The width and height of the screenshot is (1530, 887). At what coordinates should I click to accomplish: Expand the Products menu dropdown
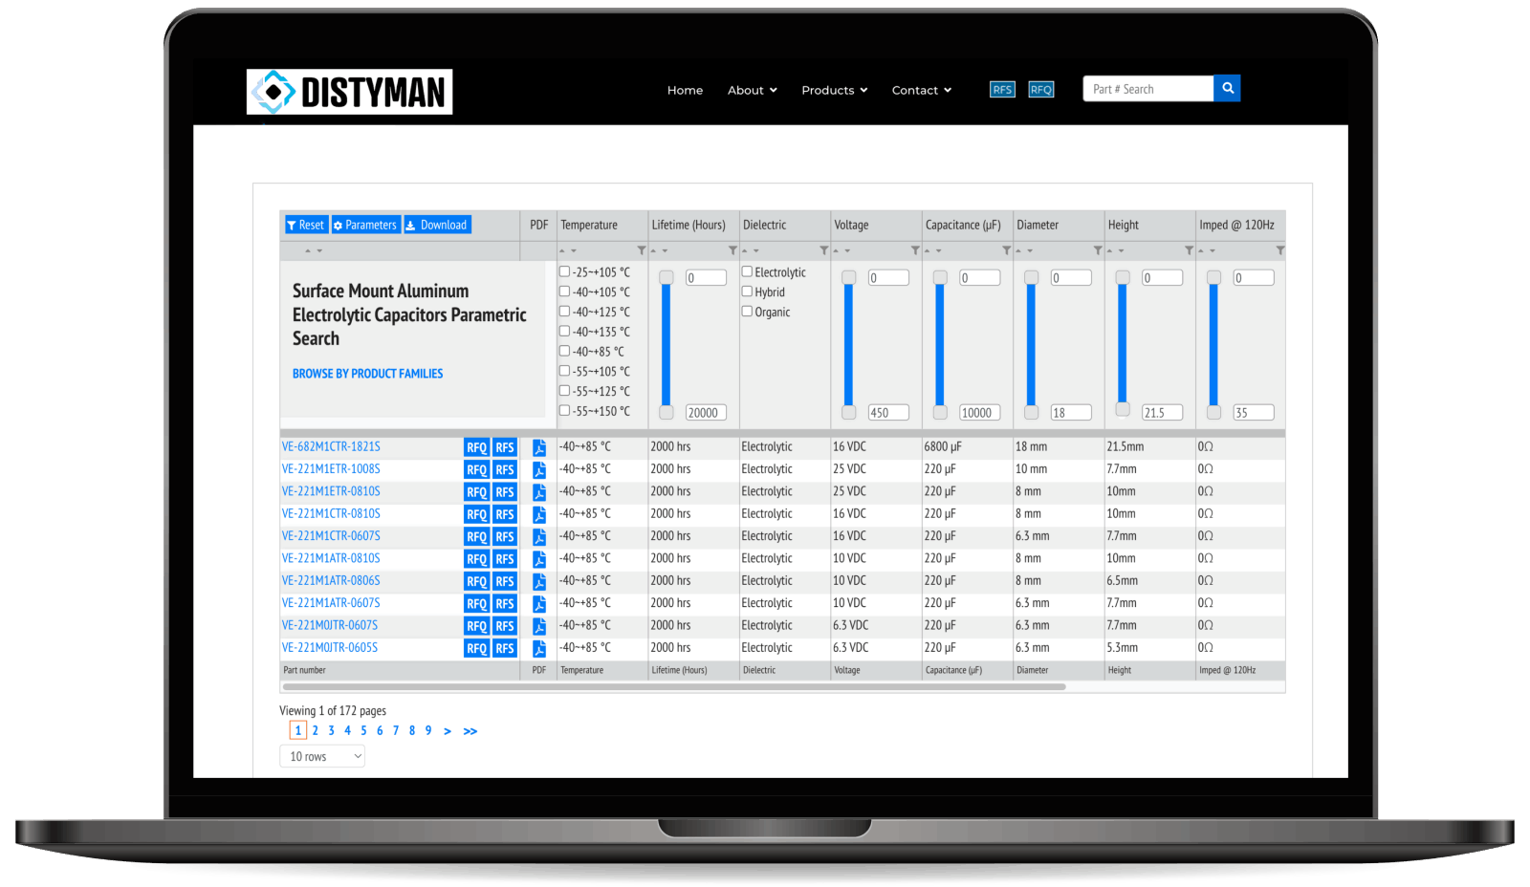point(834,91)
